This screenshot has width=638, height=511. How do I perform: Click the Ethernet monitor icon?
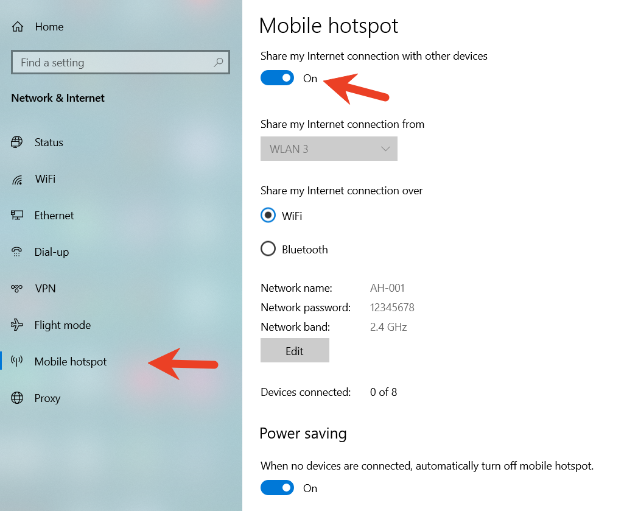(16, 215)
